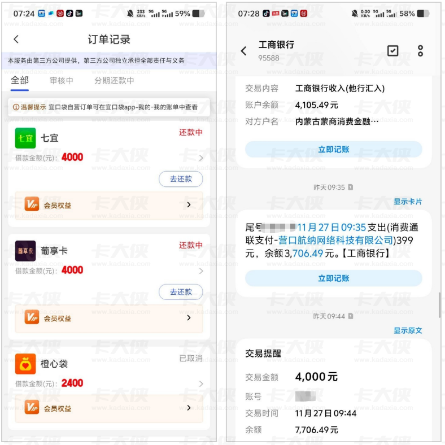Tap the 4,000元 transaction amount
This screenshot has height=445, width=445.
[x=316, y=377]
